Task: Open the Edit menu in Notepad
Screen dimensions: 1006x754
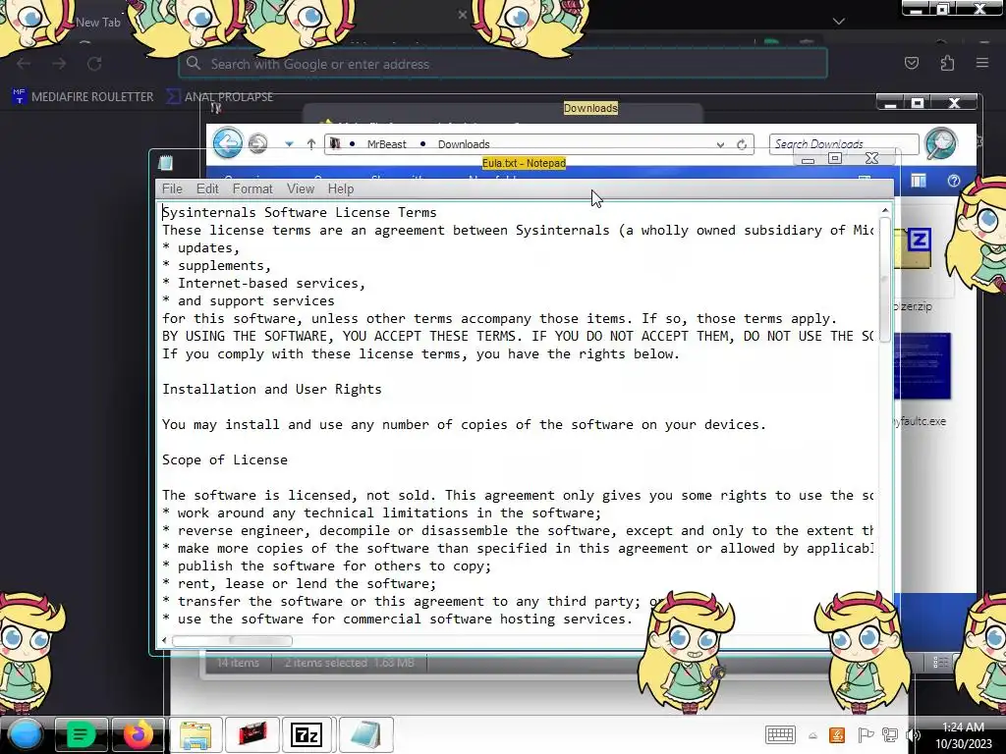Action: [x=207, y=188]
